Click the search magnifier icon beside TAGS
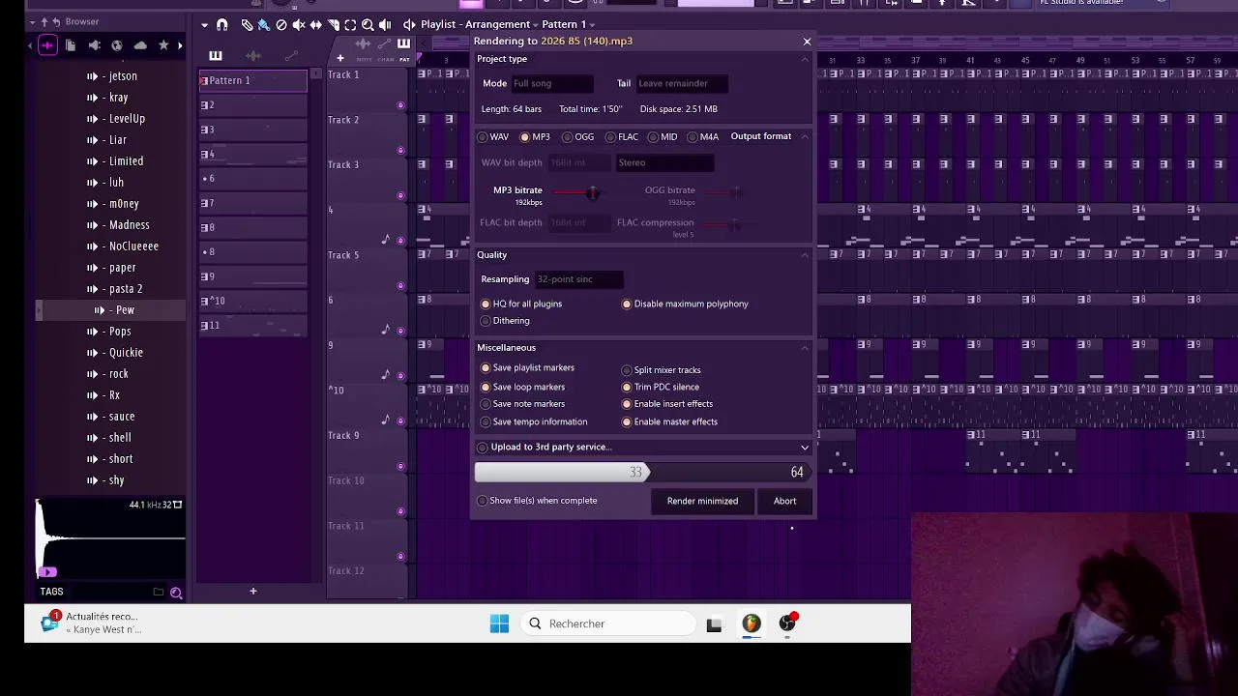This screenshot has height=696, width=1238. point(176,593)
